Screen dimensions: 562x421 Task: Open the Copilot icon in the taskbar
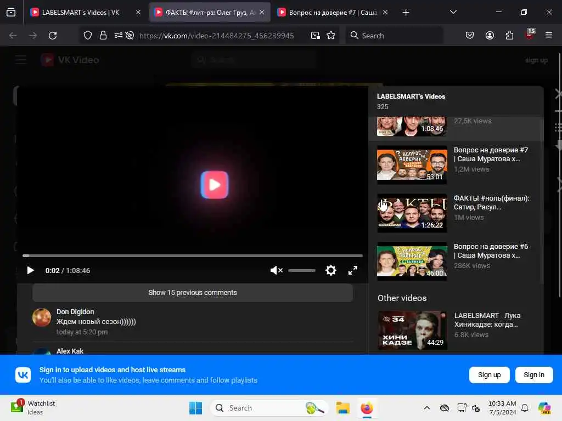point(544,408)
